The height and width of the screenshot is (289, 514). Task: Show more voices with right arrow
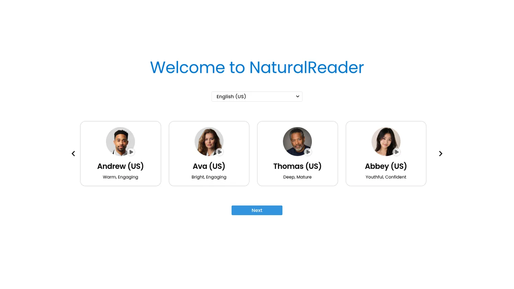coord(441,154)
